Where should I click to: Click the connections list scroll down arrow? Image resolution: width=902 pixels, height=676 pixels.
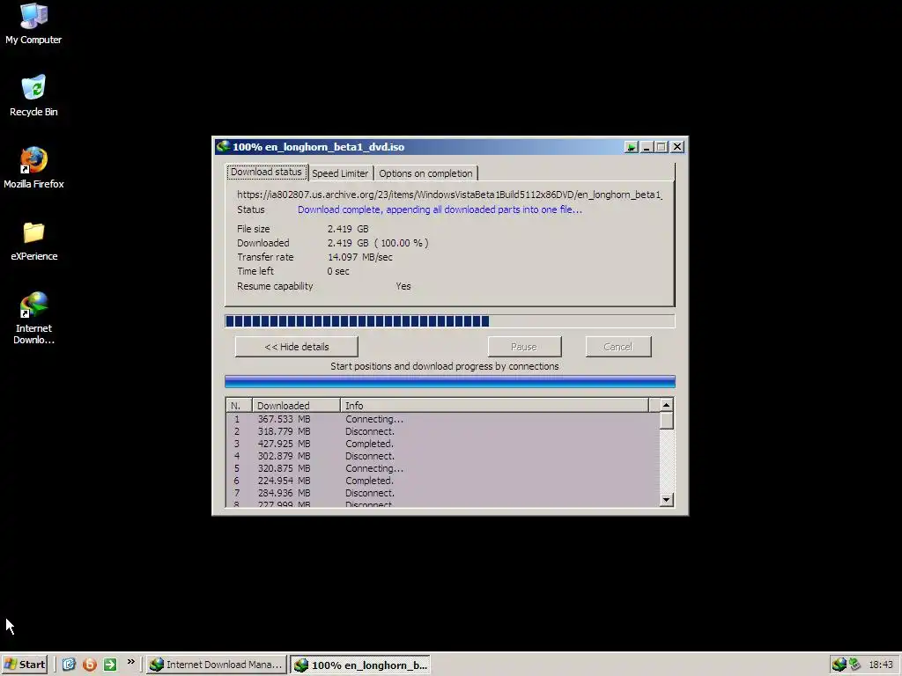666,500
